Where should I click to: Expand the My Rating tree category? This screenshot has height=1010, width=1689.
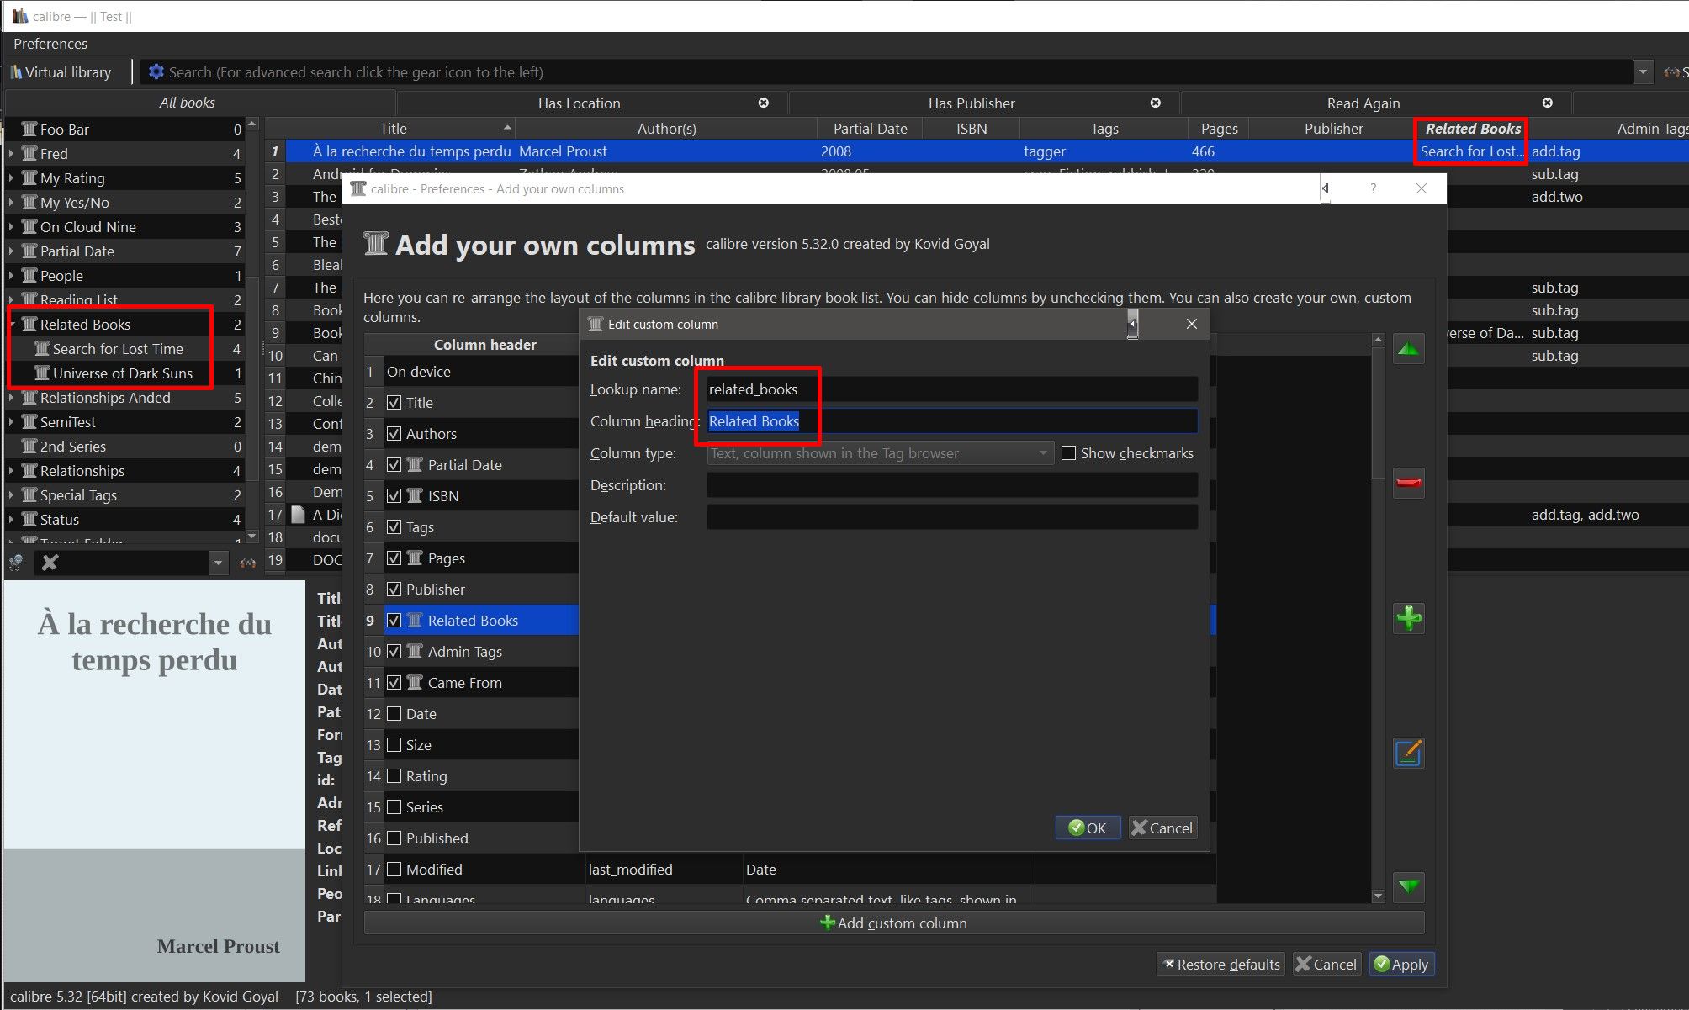[x=12, y=178]
